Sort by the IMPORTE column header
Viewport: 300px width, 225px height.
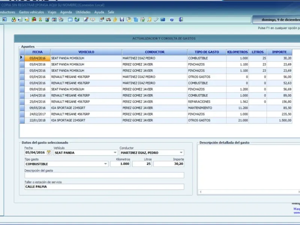[279, 52]
